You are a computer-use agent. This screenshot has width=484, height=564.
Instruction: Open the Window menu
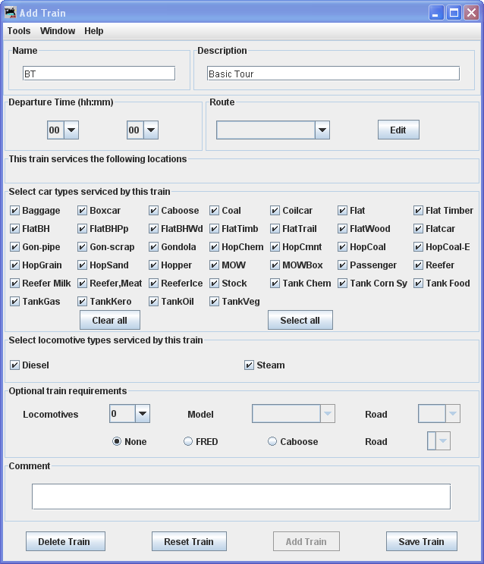click(58, 31)
